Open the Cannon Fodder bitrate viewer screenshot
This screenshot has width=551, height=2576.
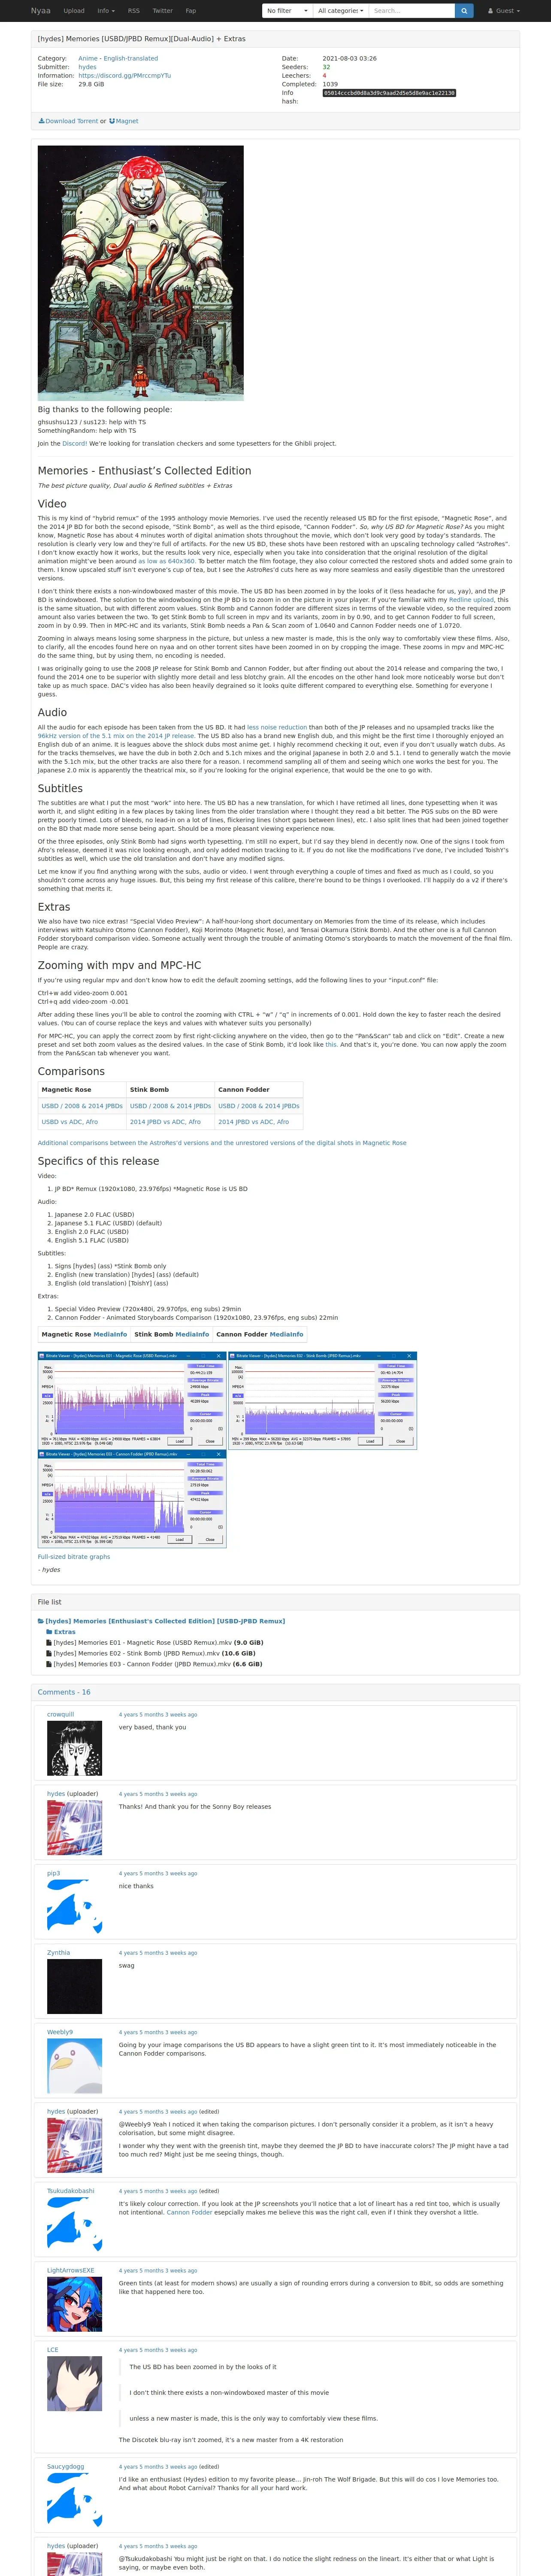[x=132, y=1498]
